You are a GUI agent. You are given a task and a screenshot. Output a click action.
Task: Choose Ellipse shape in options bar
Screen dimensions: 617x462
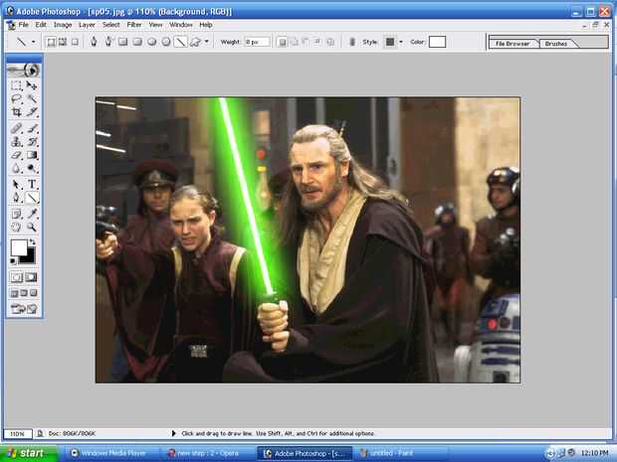pos(152,42)
